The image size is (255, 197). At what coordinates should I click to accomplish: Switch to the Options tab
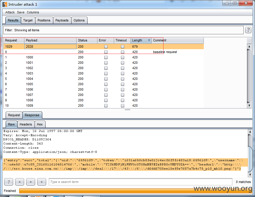pyautogui.click(x=79, y=20)
